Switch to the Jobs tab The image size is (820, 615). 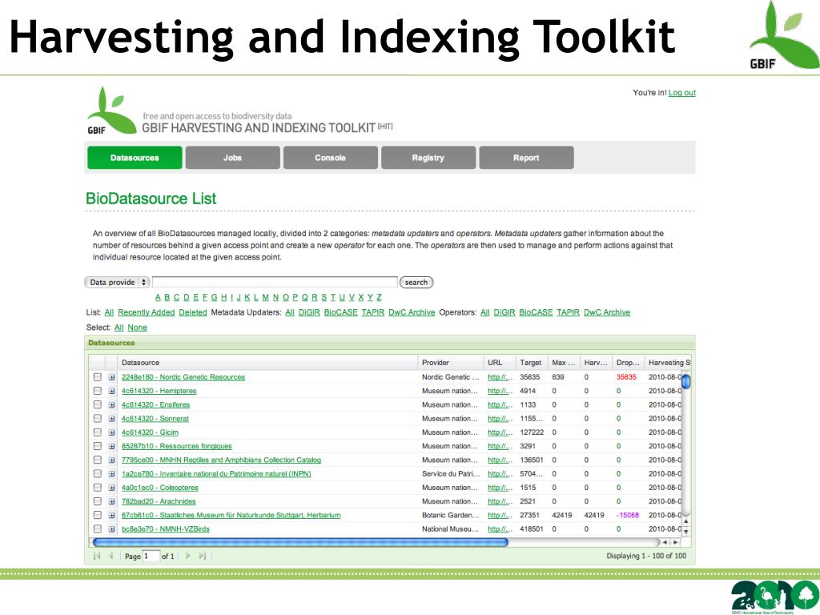point(232,158)
